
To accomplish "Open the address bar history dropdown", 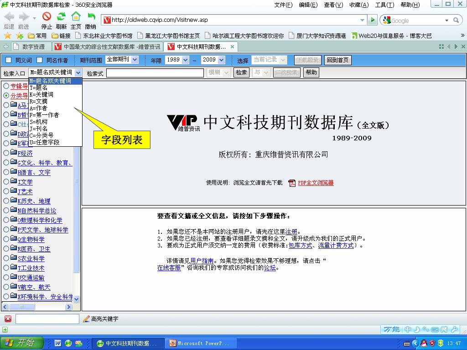I will pos(362,20).
